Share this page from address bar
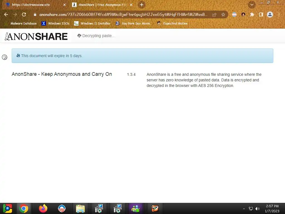 (214, 14)
